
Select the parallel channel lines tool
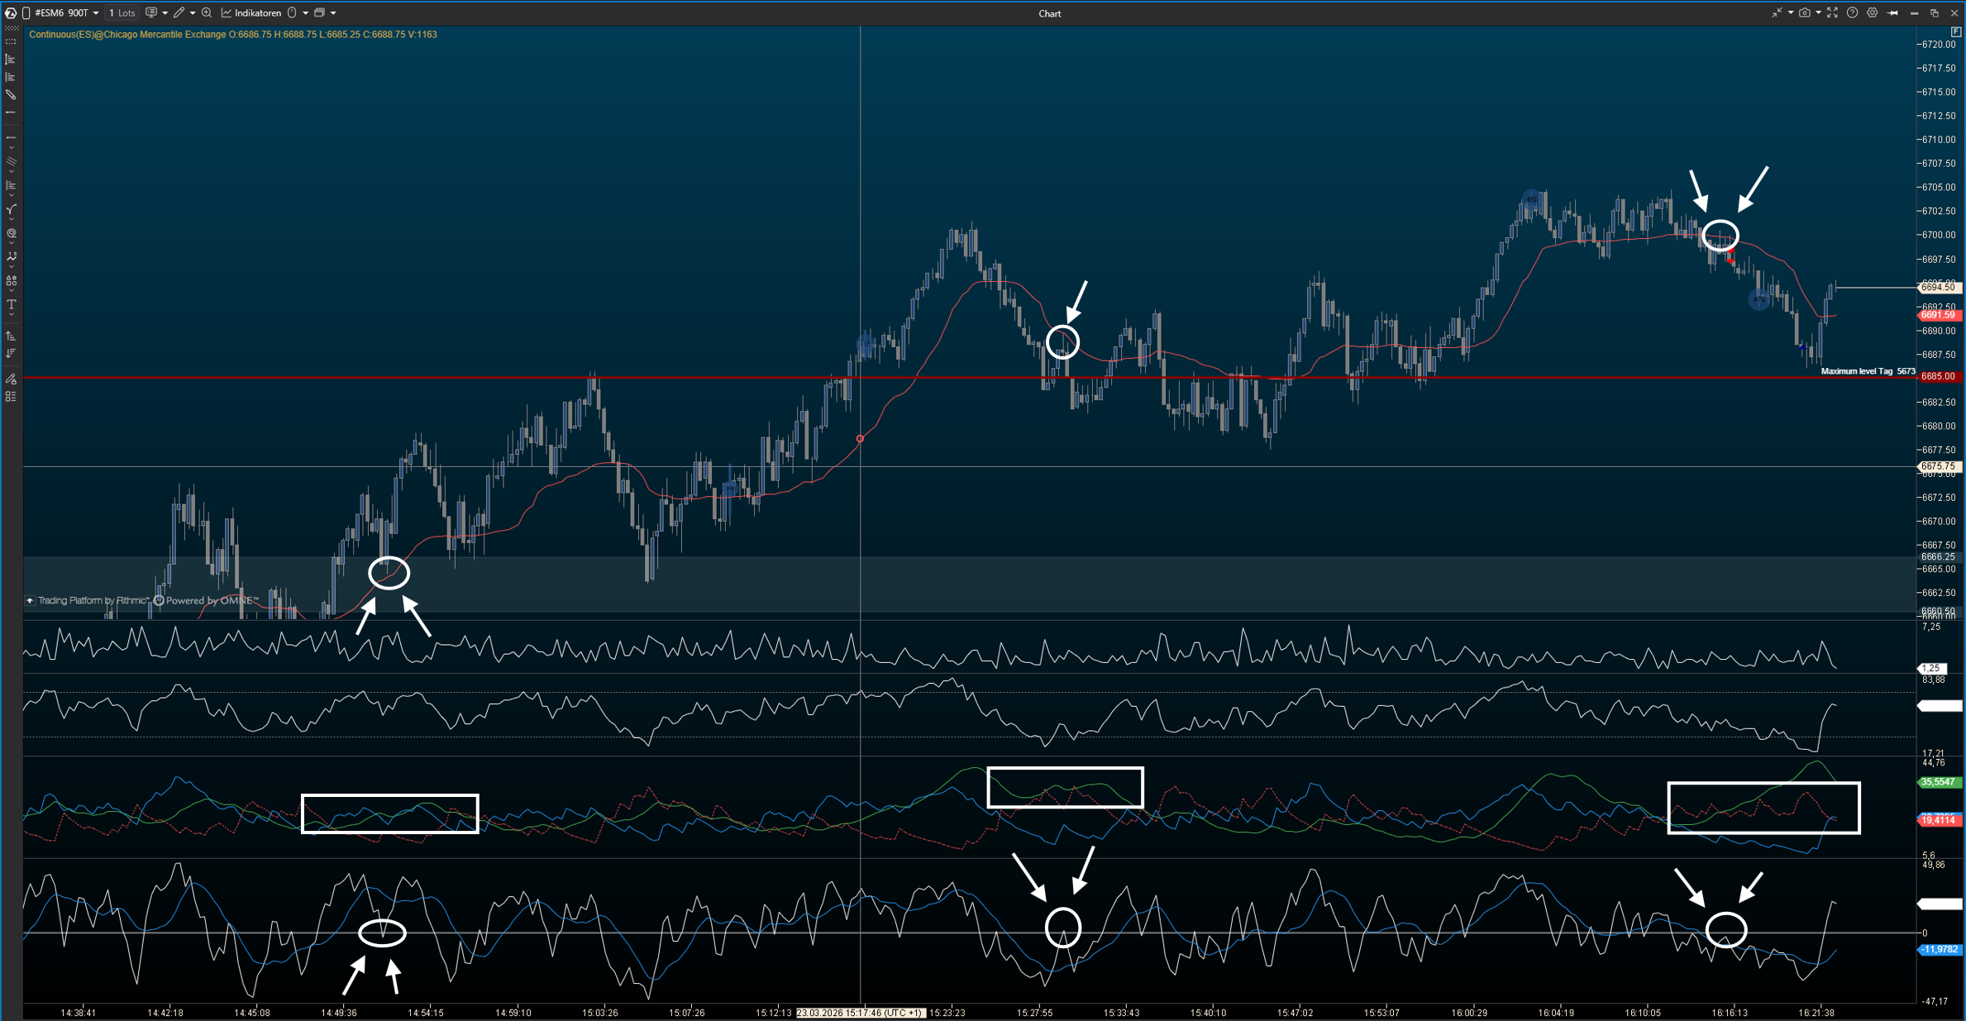(11, 162)
